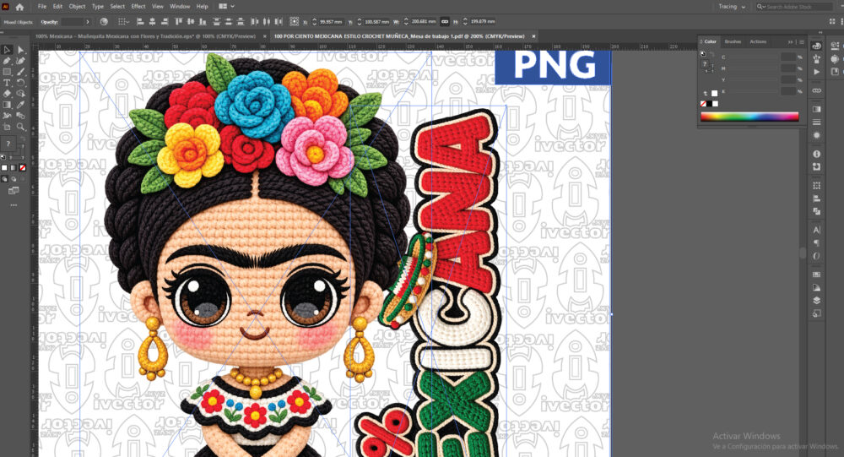Click Vertical Distribute Top icon
This screenshot has width=844, height=457.
tap(216, 22)
